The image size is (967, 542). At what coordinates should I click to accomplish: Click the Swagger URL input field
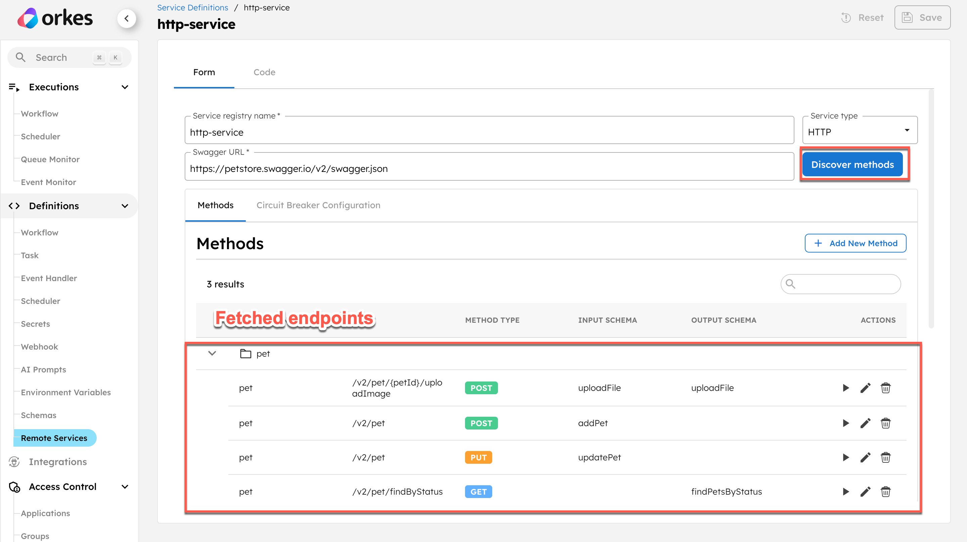[x=489, y=167]
